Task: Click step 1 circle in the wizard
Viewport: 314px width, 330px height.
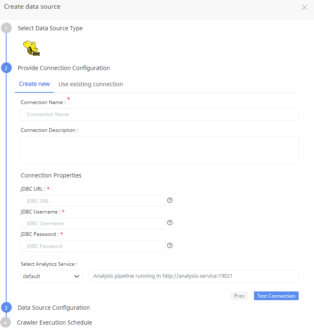Action: pyautogui.click(x=6, y=28)
